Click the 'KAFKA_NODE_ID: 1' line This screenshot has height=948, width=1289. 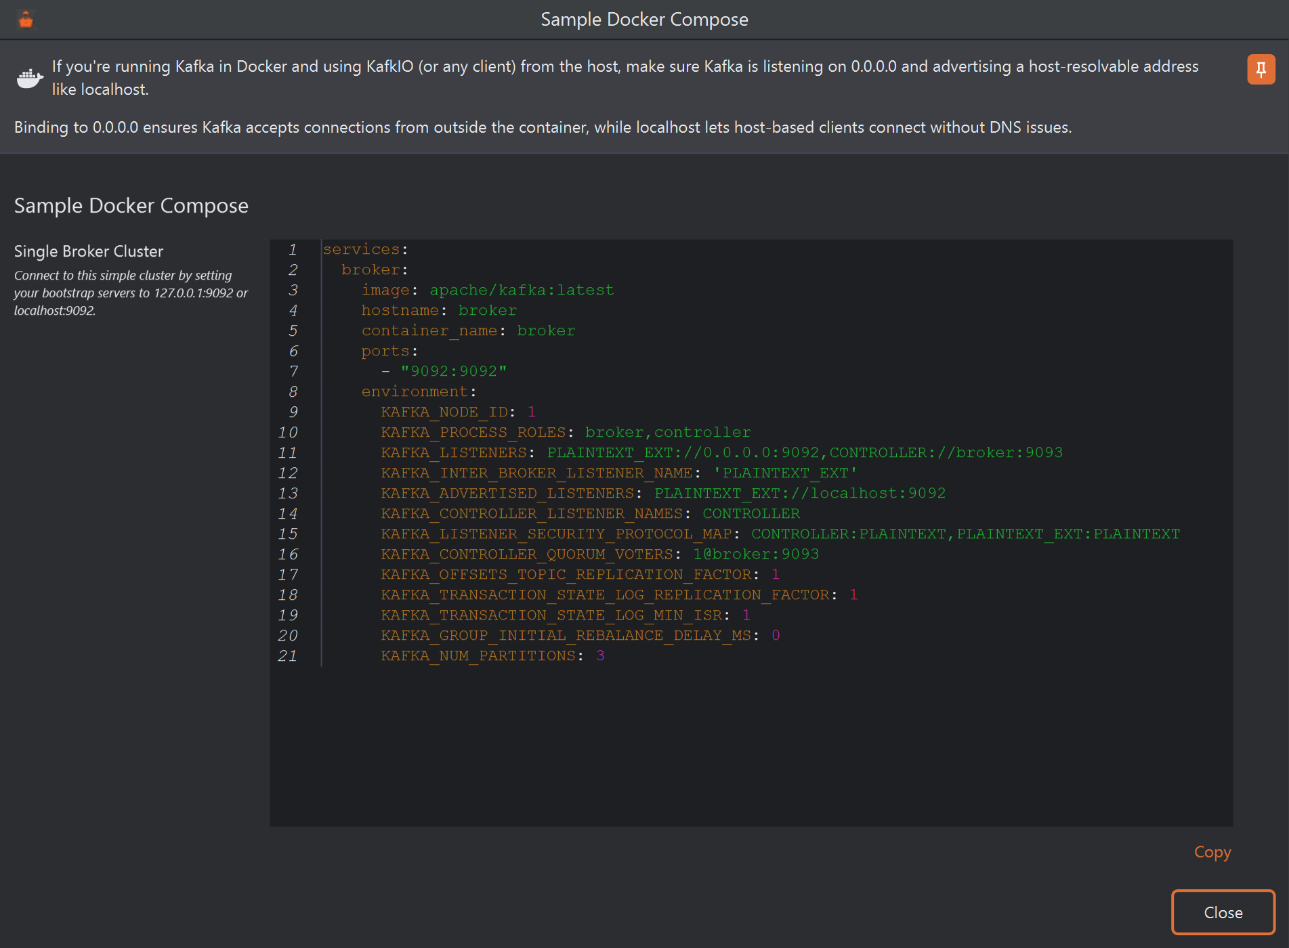point(459,412)
